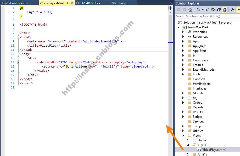Image resolution: width=240 pixels, height=156 pixels.
Task: Select the Services folder
Action: coord(198,121)
